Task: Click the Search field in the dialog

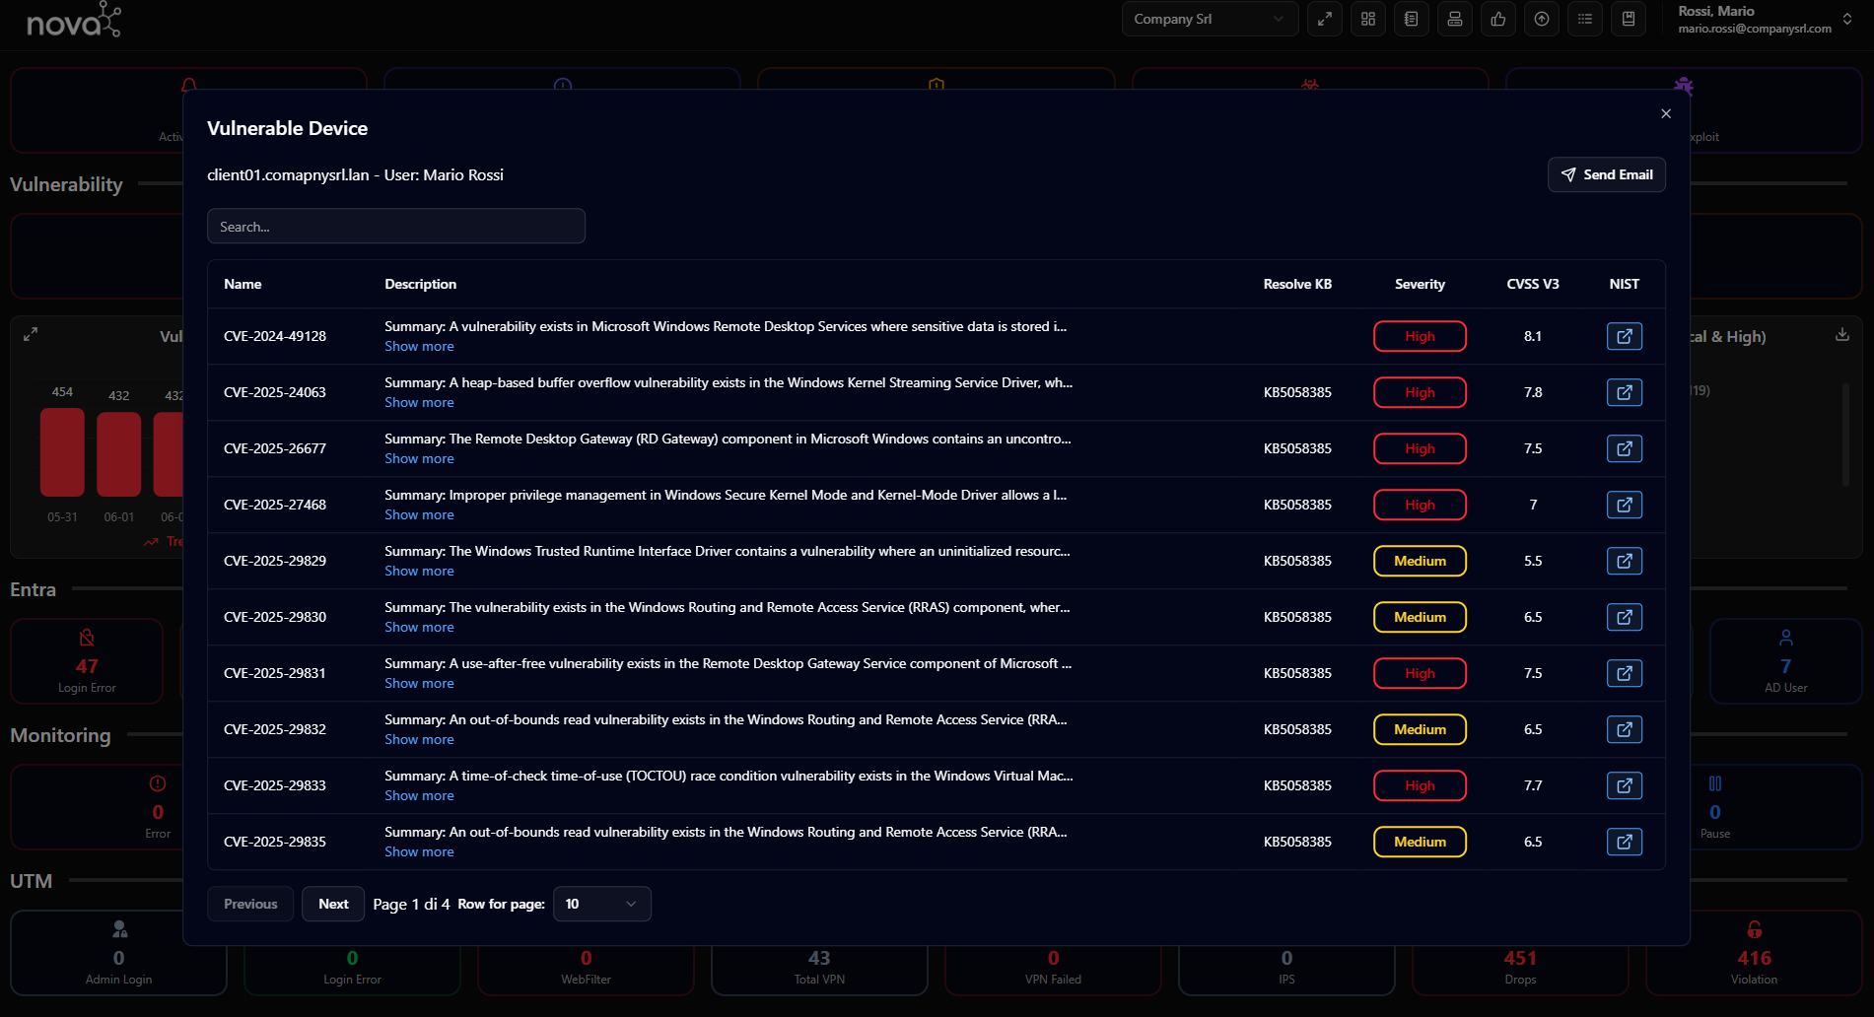Action: point(395,227)
